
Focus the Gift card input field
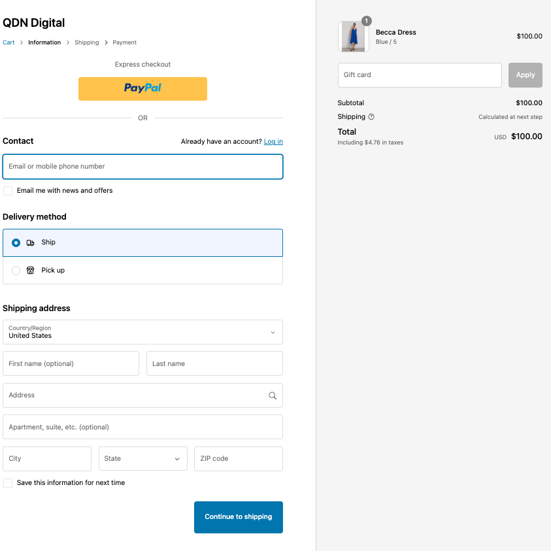(x=419, y=75)
